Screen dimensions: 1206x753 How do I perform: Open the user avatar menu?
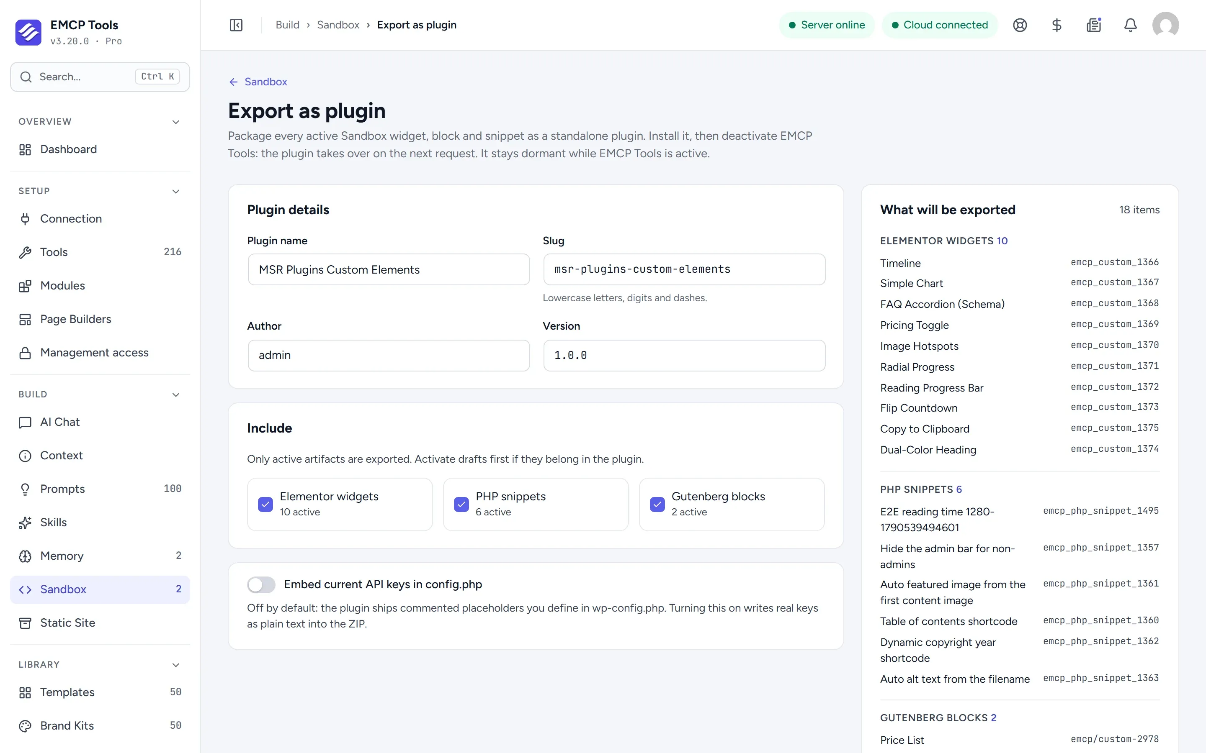pos(1166,25)
